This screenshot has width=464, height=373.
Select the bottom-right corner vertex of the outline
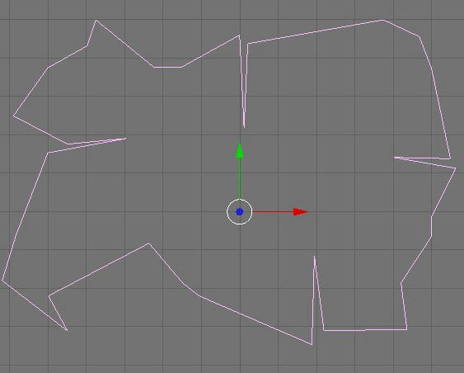pyautogui.click(x=407, y=329)
